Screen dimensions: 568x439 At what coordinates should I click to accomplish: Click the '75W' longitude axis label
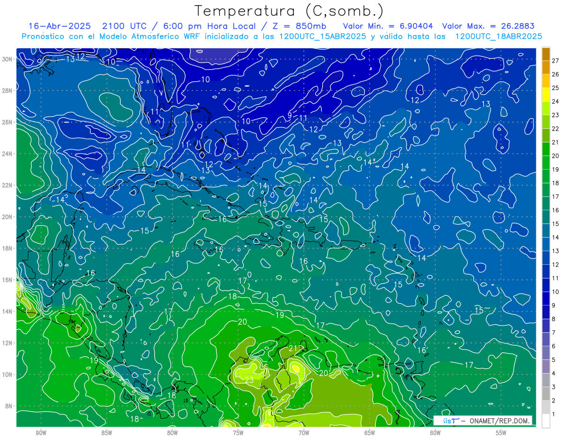click(x=238, y=433)
